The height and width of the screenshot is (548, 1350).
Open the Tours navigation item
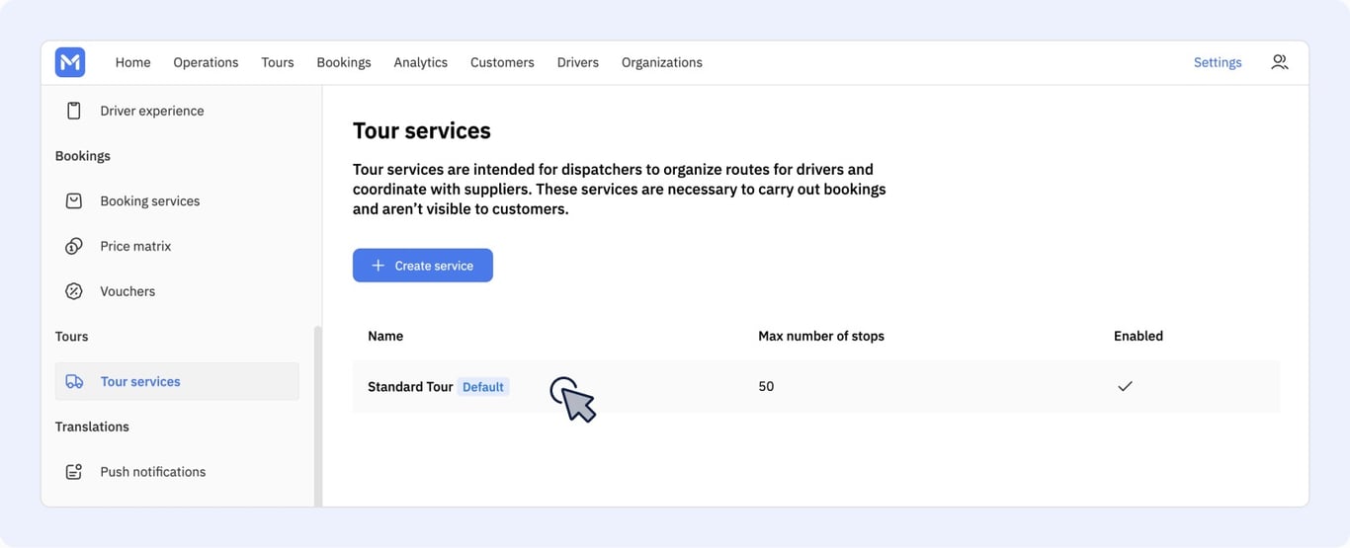pyautogui.click(x=278, y=62)
